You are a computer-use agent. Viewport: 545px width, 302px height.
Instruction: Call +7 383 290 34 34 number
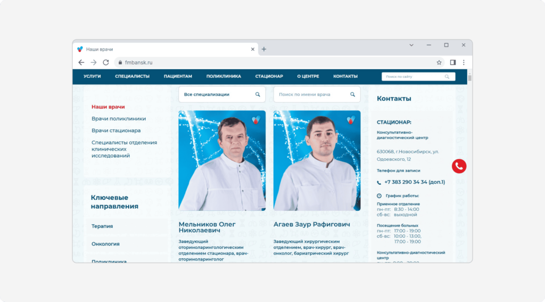[x=415, y=182]
